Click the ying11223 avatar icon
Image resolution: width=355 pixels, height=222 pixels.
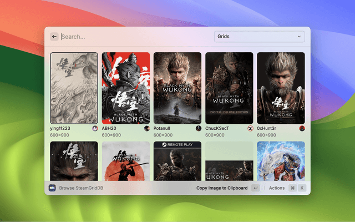pyautogui.click(x=95, y=128)
